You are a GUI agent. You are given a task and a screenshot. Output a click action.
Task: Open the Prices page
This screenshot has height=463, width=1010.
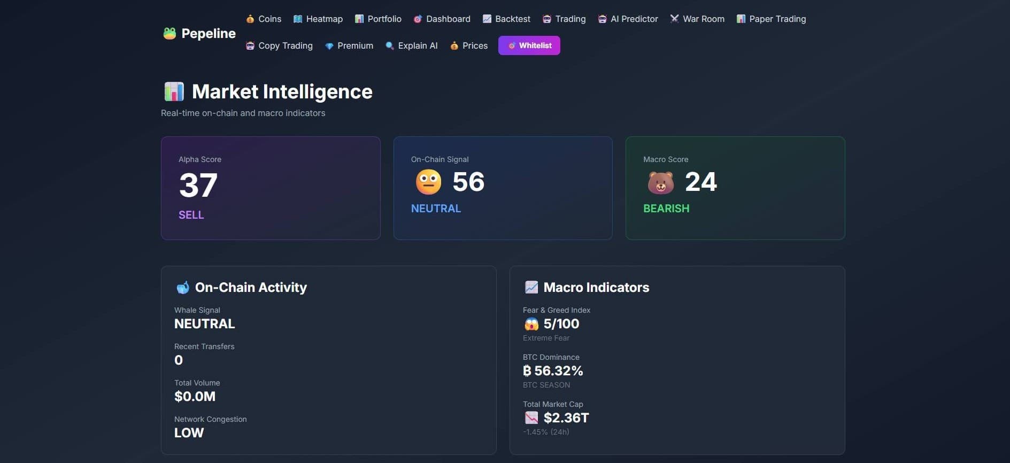[469, 45]
